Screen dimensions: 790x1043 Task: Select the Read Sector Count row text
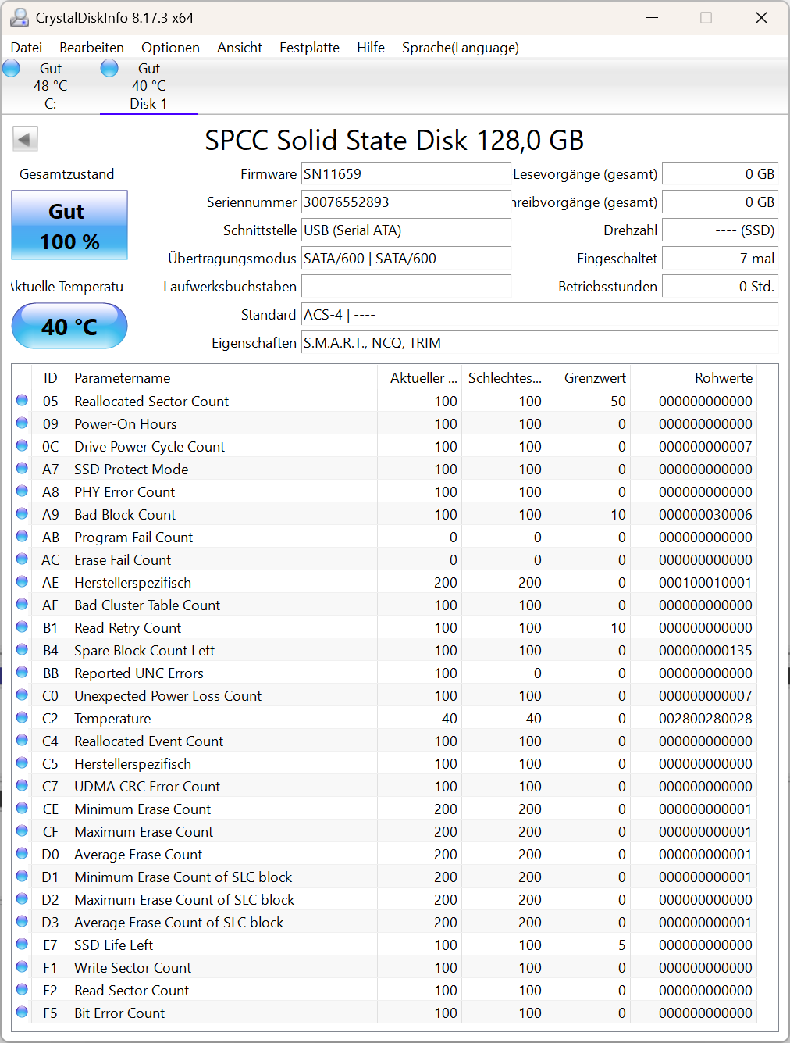[x=131, y=990]
